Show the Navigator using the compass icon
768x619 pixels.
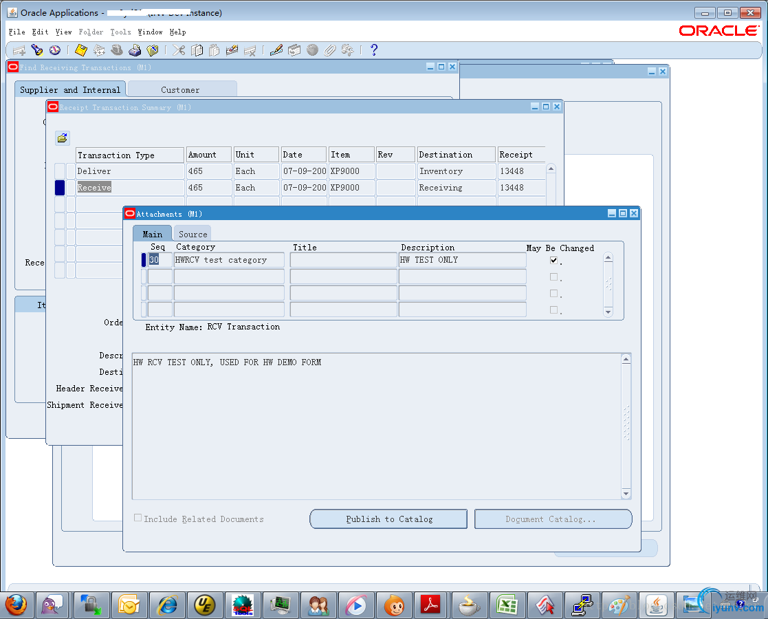click(55, 50)
